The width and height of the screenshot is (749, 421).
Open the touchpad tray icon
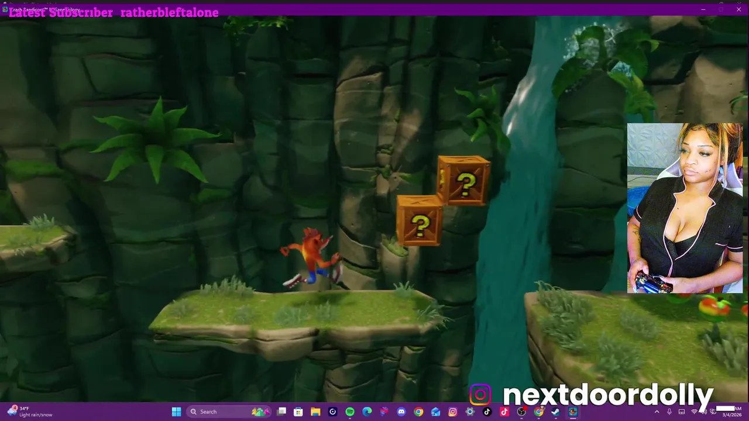click(x=682, y=412)
